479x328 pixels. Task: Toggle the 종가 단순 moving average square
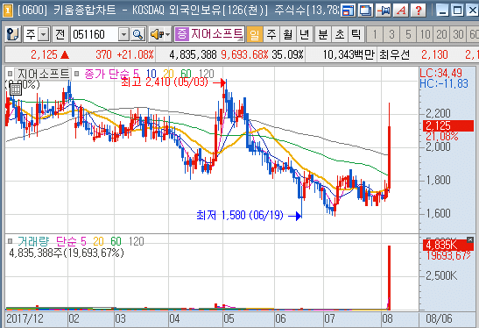77,74
